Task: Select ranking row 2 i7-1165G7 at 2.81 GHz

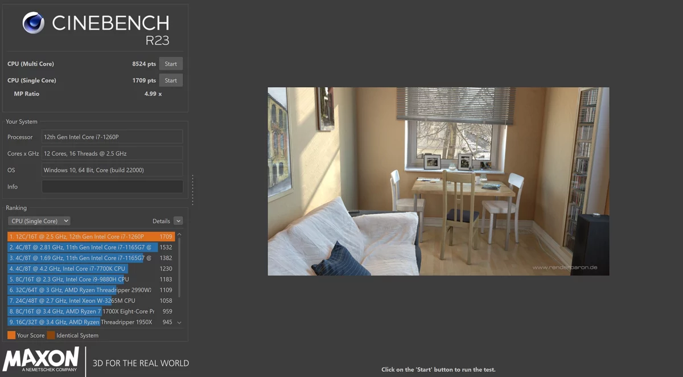Action: pyautogui.click(x=91, y=247)
